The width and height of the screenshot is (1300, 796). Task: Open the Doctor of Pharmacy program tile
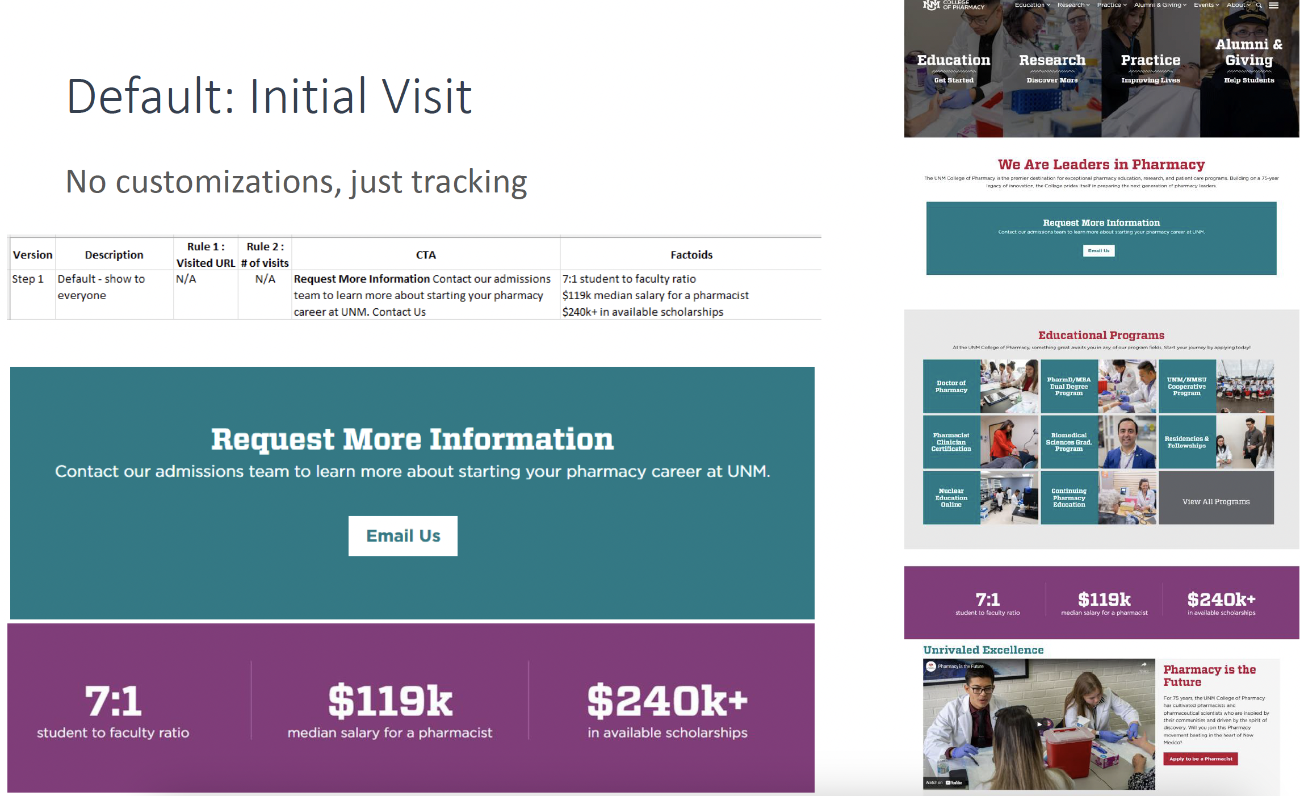980,386
